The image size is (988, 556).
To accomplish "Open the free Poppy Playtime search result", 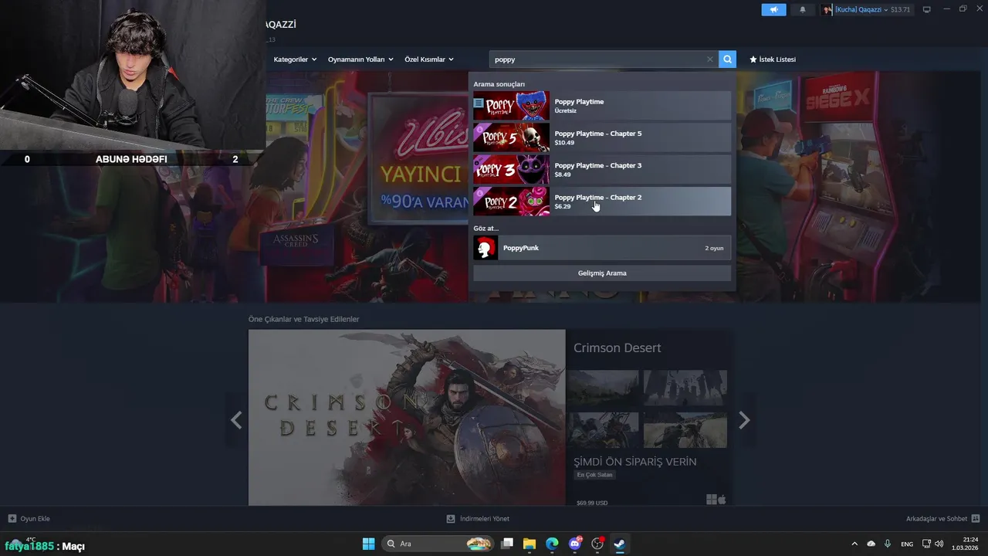I will coord(602,106).
